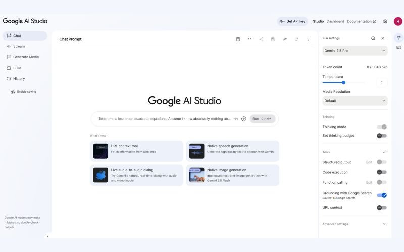Click the Get API key button
Image resolution: width=404 pixels, height=252 pixels.
coord(292,21)
